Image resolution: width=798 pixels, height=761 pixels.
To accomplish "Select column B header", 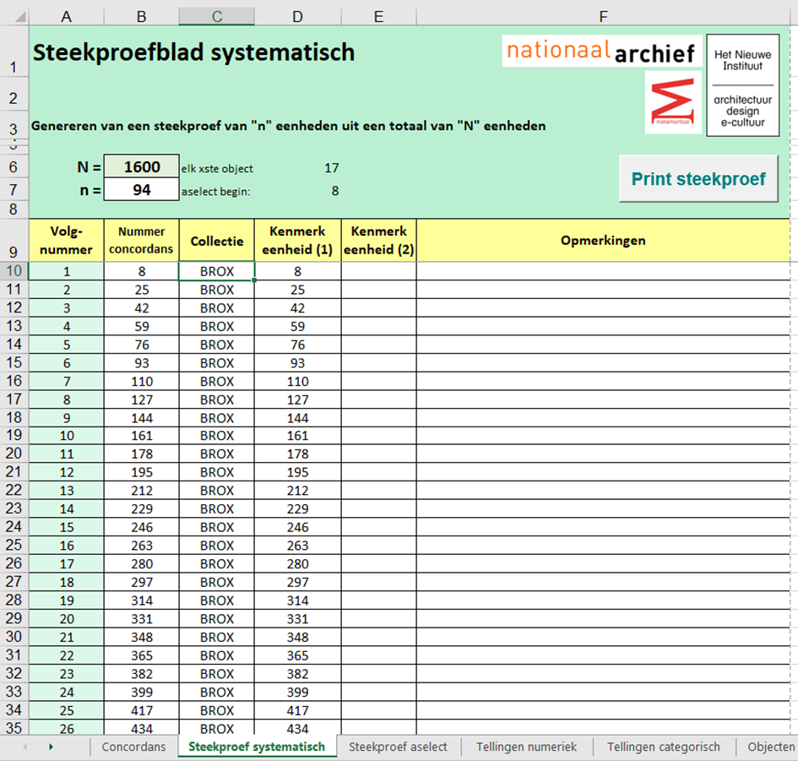I will point(142,17).
